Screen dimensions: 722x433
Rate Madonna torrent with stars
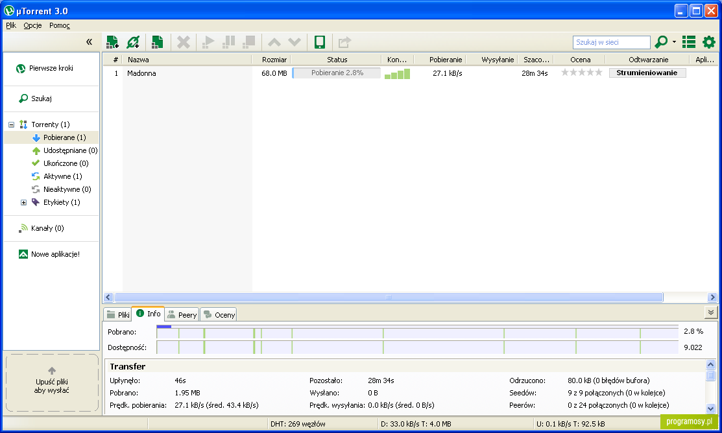582,73
